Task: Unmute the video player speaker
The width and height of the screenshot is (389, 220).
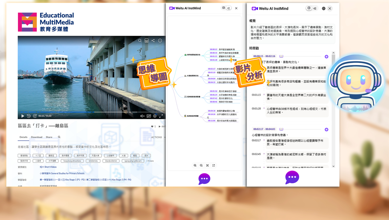Action: tap(142, 116)
